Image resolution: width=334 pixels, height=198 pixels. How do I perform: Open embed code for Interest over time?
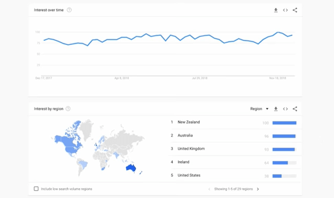click(285, 10)
